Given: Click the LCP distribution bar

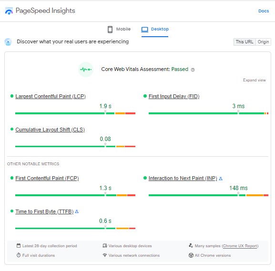Looking at the screenshot, I should [x=75, y=113].
